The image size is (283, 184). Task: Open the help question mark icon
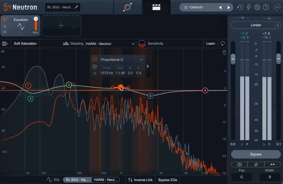coord(266,7)
